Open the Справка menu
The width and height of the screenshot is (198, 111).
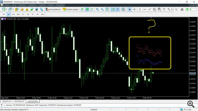(x=60, y=5)
